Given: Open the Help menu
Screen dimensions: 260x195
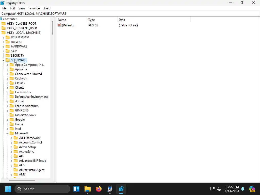Looking at the screenshot, I should tap(47, 8).
